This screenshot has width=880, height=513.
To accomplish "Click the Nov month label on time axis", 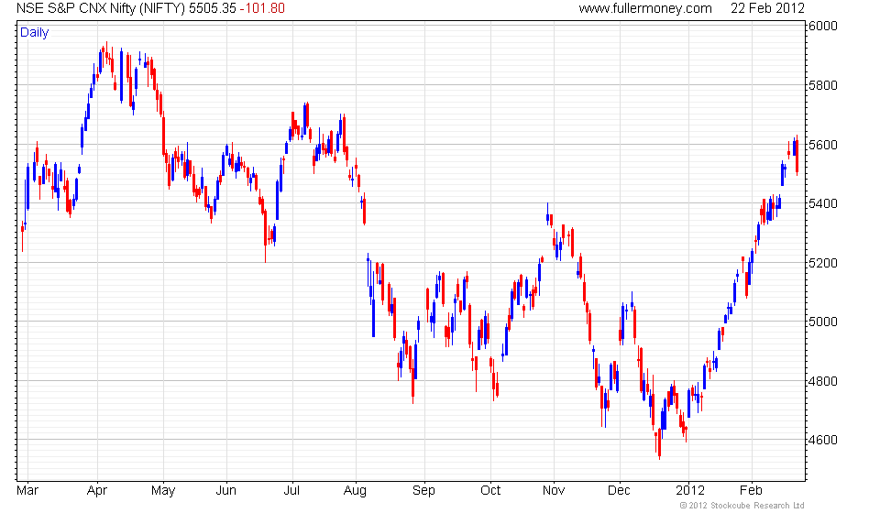I will 554,491.
